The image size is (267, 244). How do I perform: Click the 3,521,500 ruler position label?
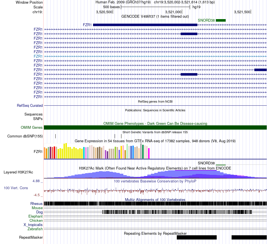pyautogui.click(x=242, y=12)
